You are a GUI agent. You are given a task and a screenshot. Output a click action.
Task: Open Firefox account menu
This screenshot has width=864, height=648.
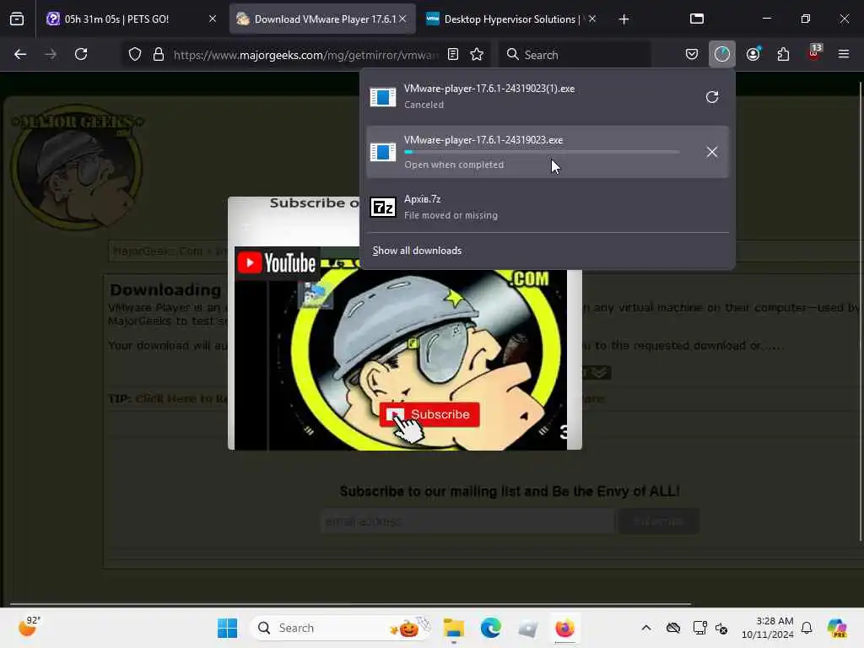[753, 54]
